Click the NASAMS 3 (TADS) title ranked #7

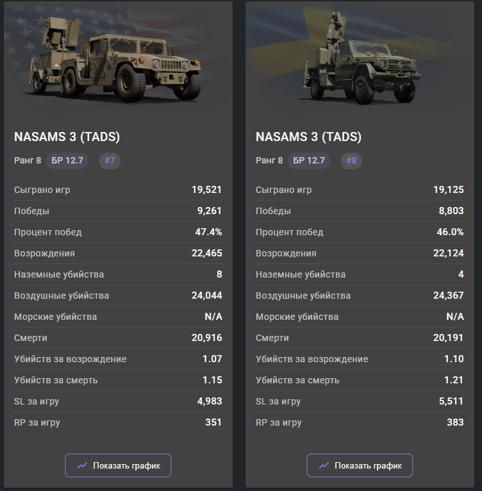[67, 137]
